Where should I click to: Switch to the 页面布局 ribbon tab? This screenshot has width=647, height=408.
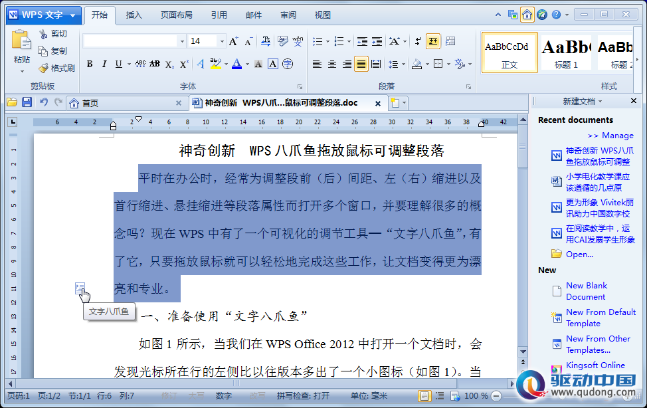[176, 15]
